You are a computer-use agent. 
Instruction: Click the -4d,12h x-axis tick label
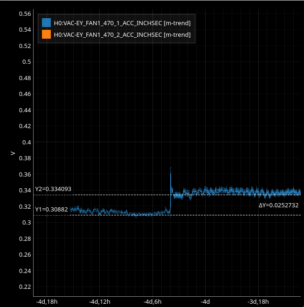point(100,301)
